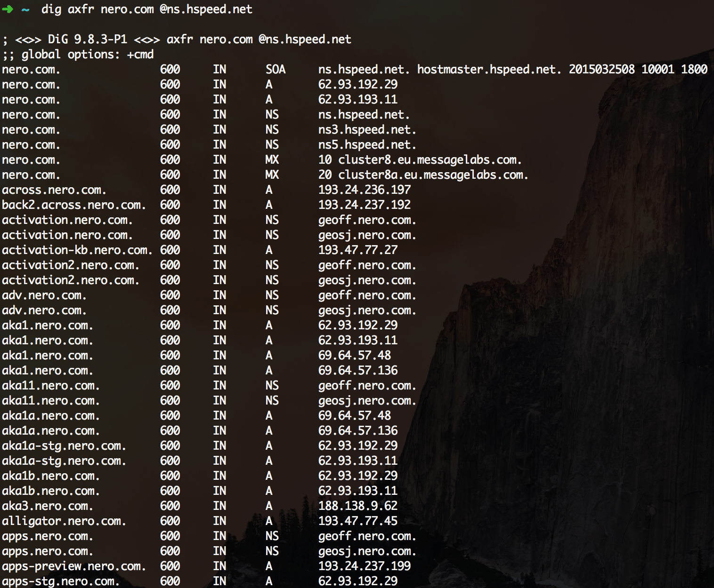The height and width of the screenshot is (588, 714).
Task: Click the value 1800 in the SOA row
Action: click(x=694, y=70)
